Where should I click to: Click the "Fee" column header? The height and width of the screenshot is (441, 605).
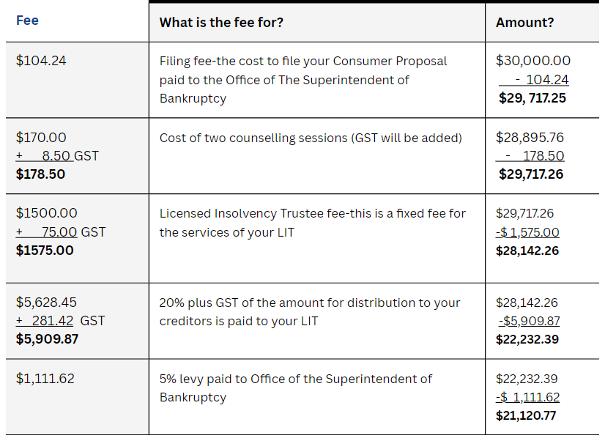(x=27, y=21)
